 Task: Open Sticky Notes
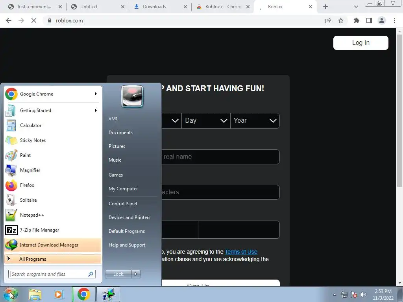coord(53,140)
